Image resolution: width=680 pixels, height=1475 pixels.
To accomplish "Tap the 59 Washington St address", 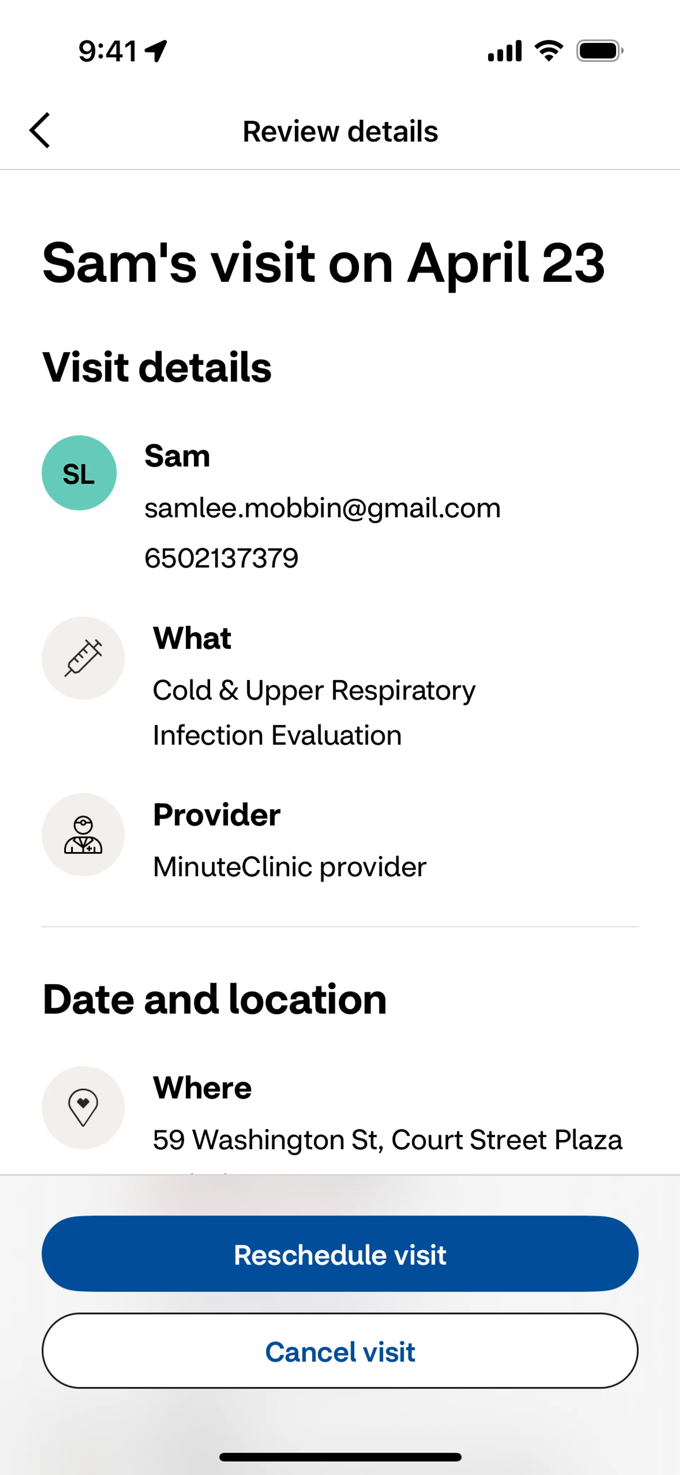I will click(x=387, y=1139).
